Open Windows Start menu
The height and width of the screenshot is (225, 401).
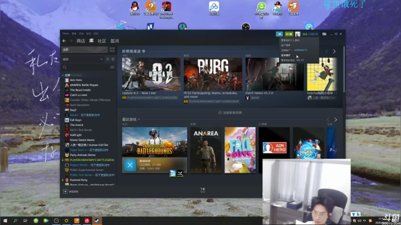tap(5, 221)
